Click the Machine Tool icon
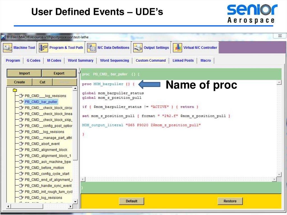 pyautogui.click(x=8, y=48)
